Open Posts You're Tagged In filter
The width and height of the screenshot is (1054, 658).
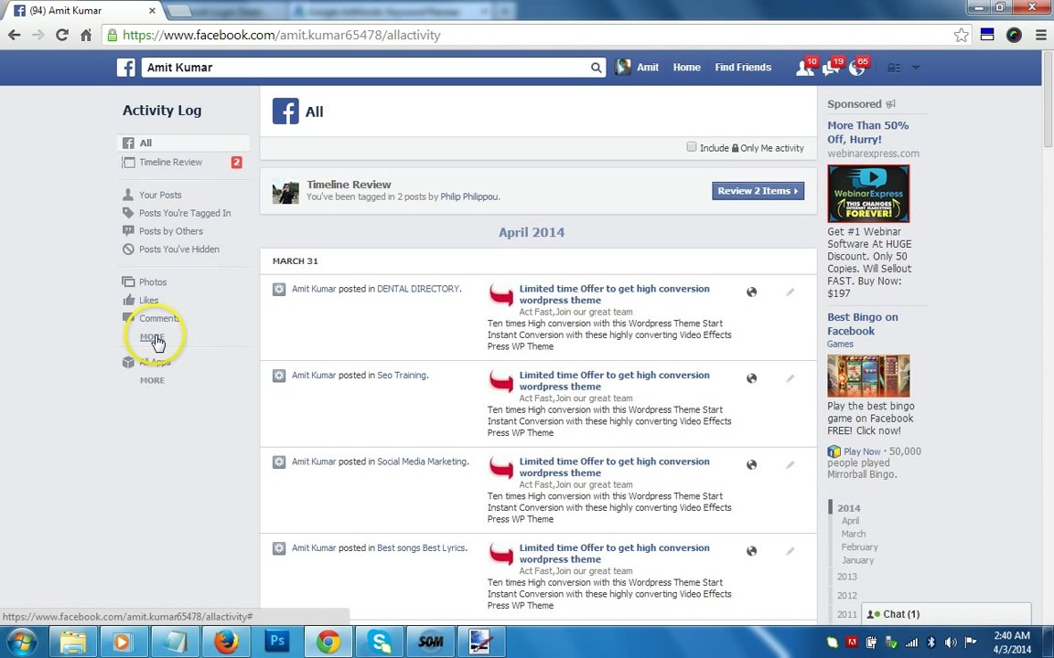tap(185, 213)
